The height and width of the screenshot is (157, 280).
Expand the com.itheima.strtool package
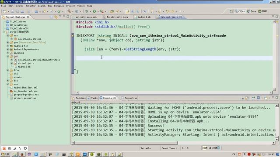click(12, 39)
